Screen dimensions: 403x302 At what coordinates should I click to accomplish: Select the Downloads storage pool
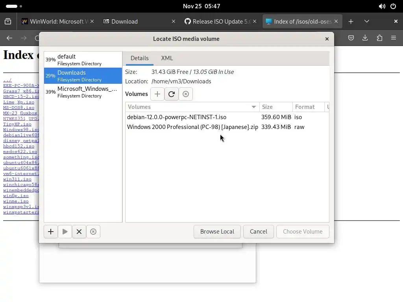(x=83, y=76)
